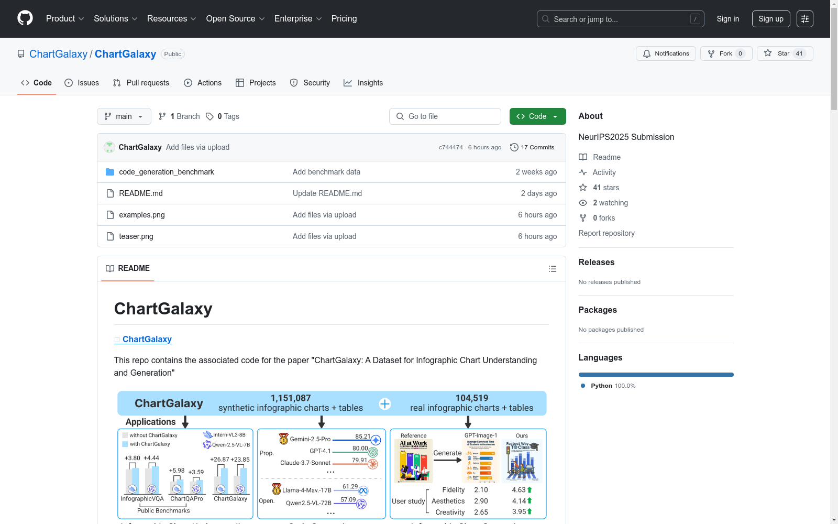Switch to the Issues tab
This screenshot has width=838, height=524.
pos(82,83)
